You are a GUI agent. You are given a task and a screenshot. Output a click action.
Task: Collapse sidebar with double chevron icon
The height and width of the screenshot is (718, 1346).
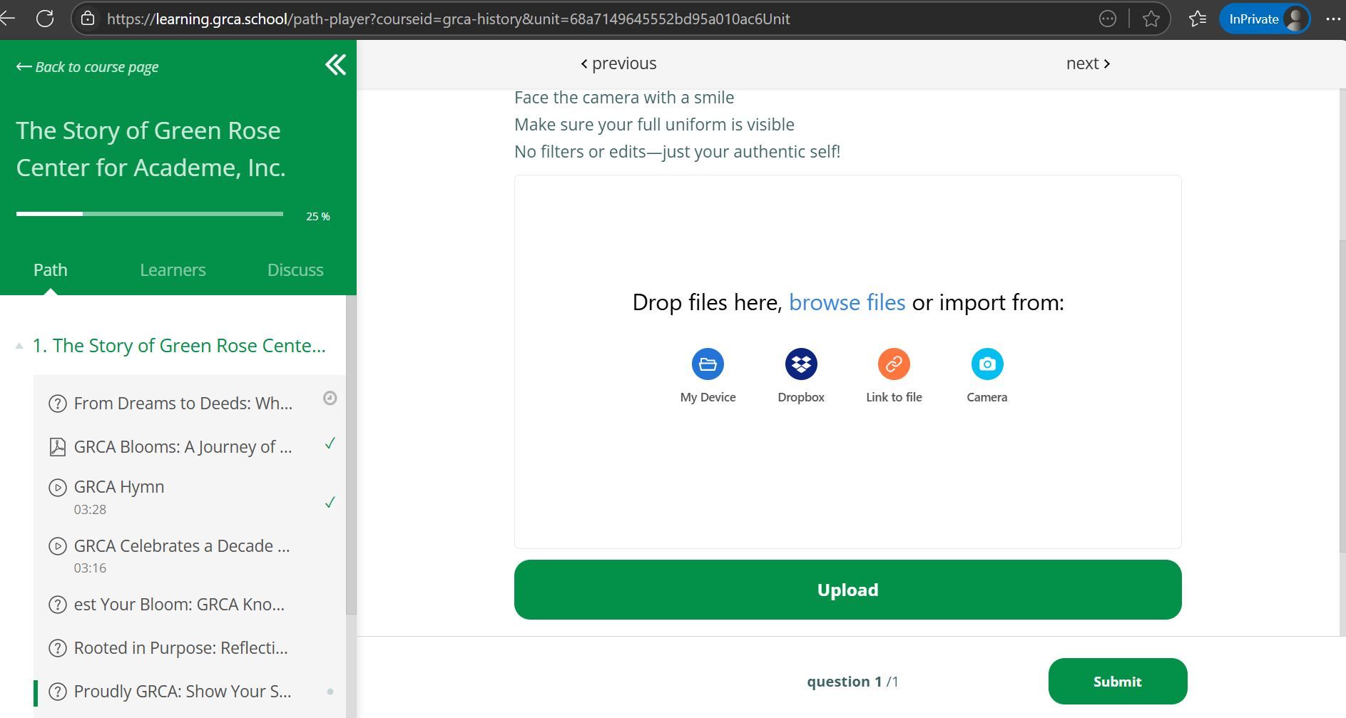click(x=335, y=65)
